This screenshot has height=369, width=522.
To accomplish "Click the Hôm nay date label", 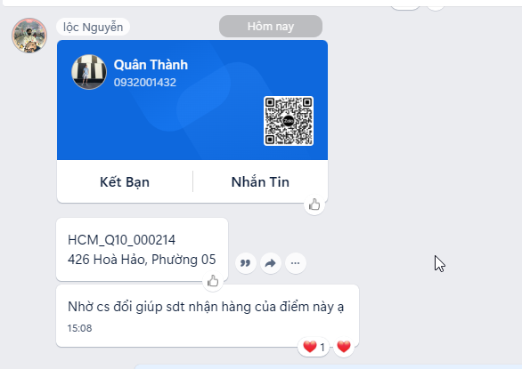I will pos(270,27).
